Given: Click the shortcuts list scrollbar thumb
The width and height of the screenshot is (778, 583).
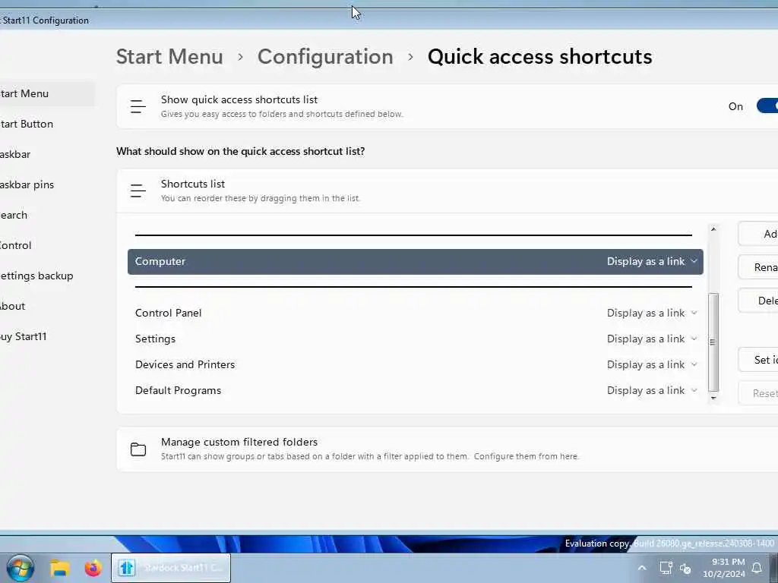Looking at the screenshot, I should pyautogui.click(x=713, y=342).
